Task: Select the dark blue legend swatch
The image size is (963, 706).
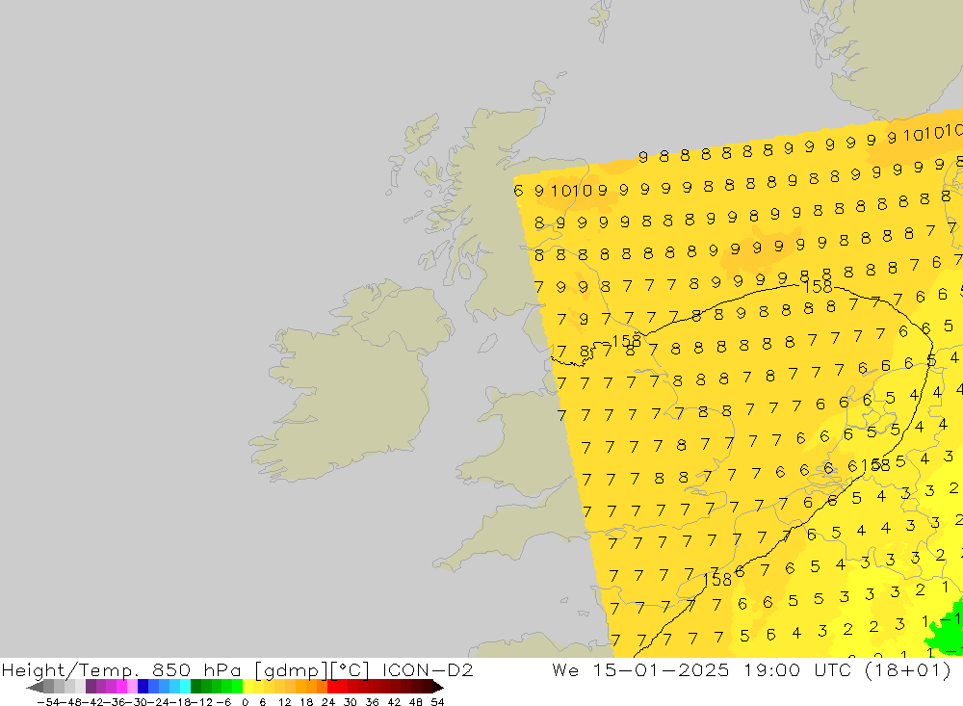Action: [x=143, y=687]
